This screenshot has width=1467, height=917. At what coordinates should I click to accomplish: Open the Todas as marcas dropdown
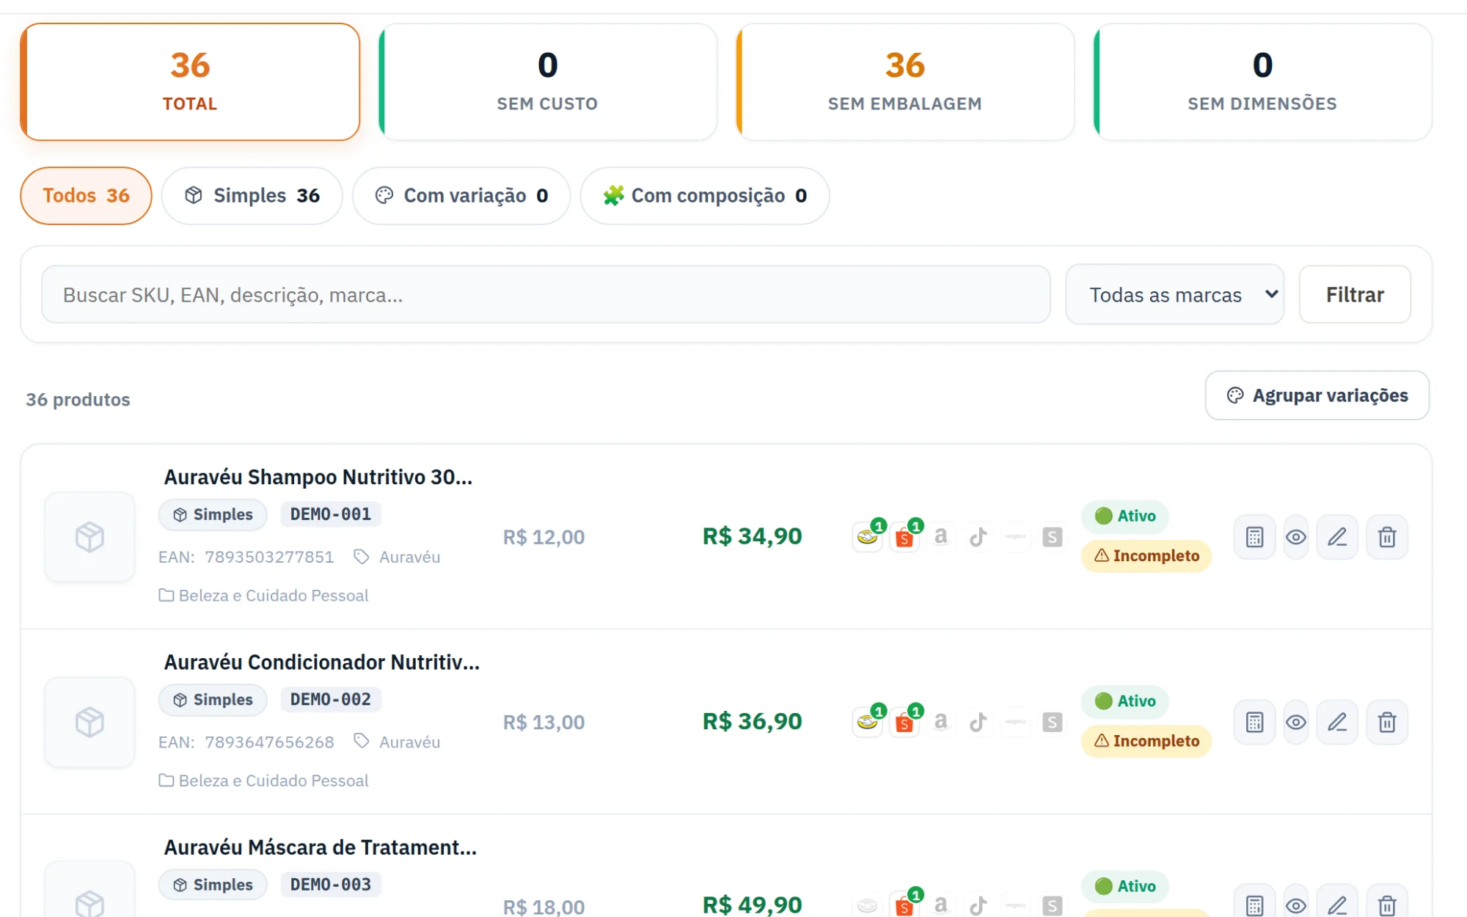point(1174,294)
